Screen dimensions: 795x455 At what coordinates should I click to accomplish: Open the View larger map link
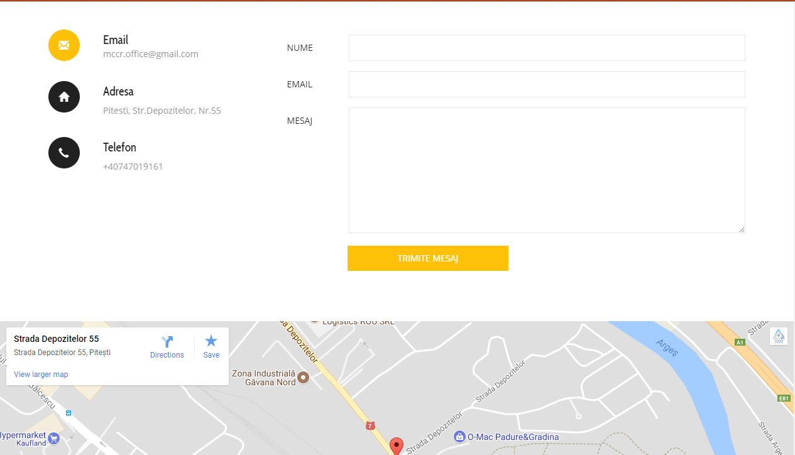point(41,375)
